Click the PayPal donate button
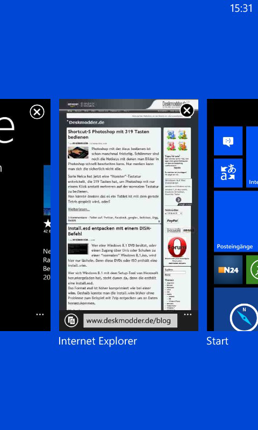 click(172, 220)
